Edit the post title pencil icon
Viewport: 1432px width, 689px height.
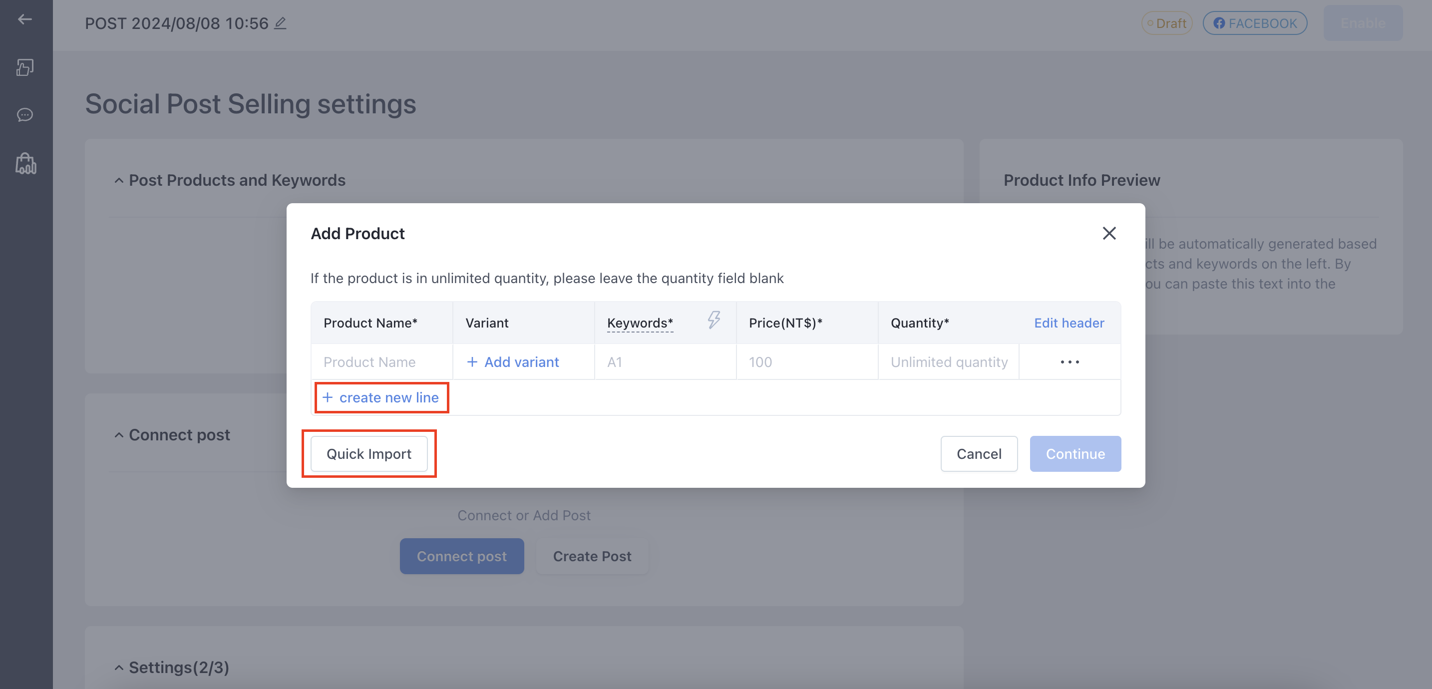[x=281, y=23]
